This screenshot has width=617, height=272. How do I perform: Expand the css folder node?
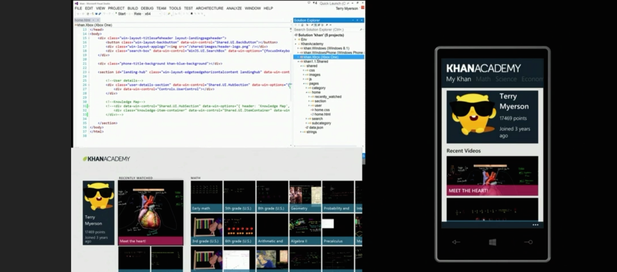click(304, 70)
